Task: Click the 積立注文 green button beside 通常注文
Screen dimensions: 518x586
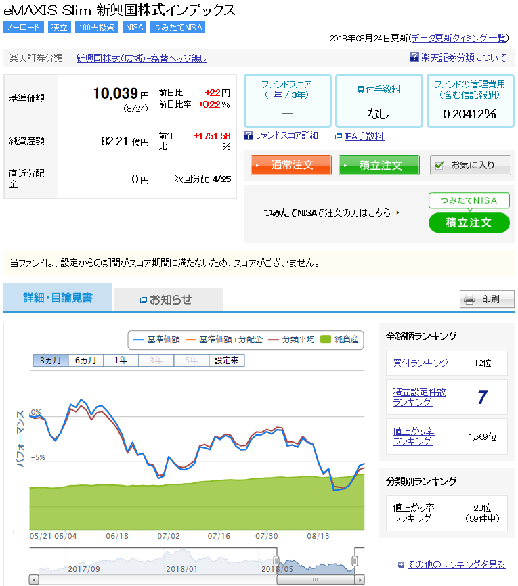Action: 379,165
